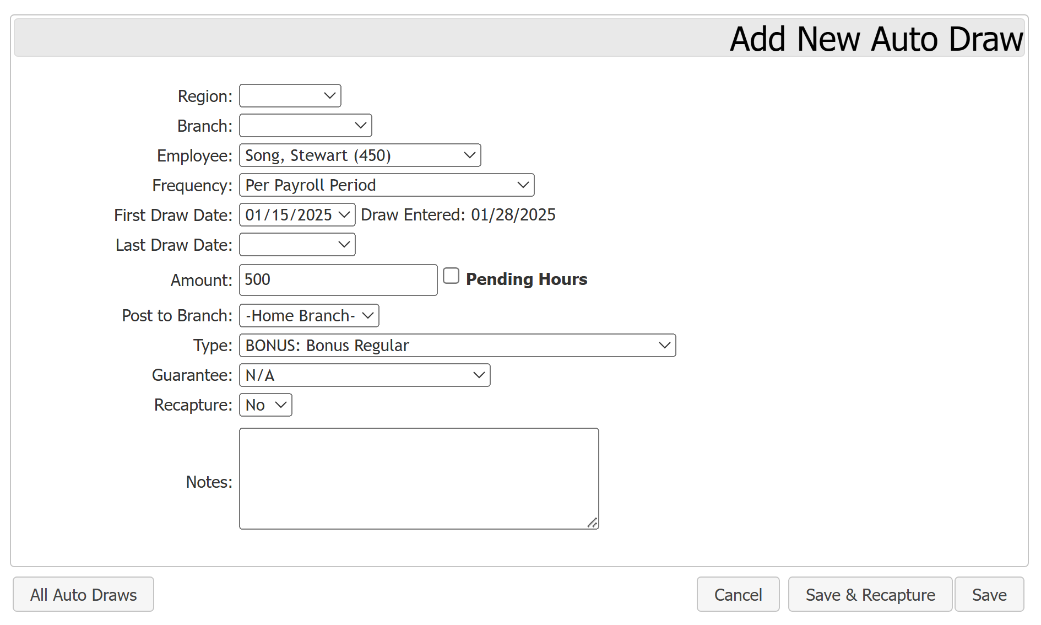Screen dimensions: 1041x625
Task: Enable the Pending Hours checkbox
Action: [x=451, y=276]
